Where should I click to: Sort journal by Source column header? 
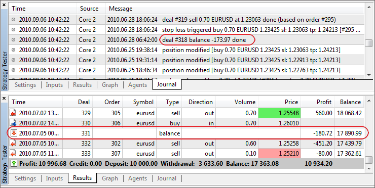pos(91,9)
